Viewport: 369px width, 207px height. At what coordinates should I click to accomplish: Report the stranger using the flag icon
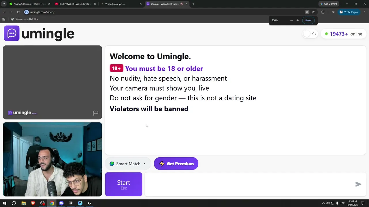(x=95, y=113)
